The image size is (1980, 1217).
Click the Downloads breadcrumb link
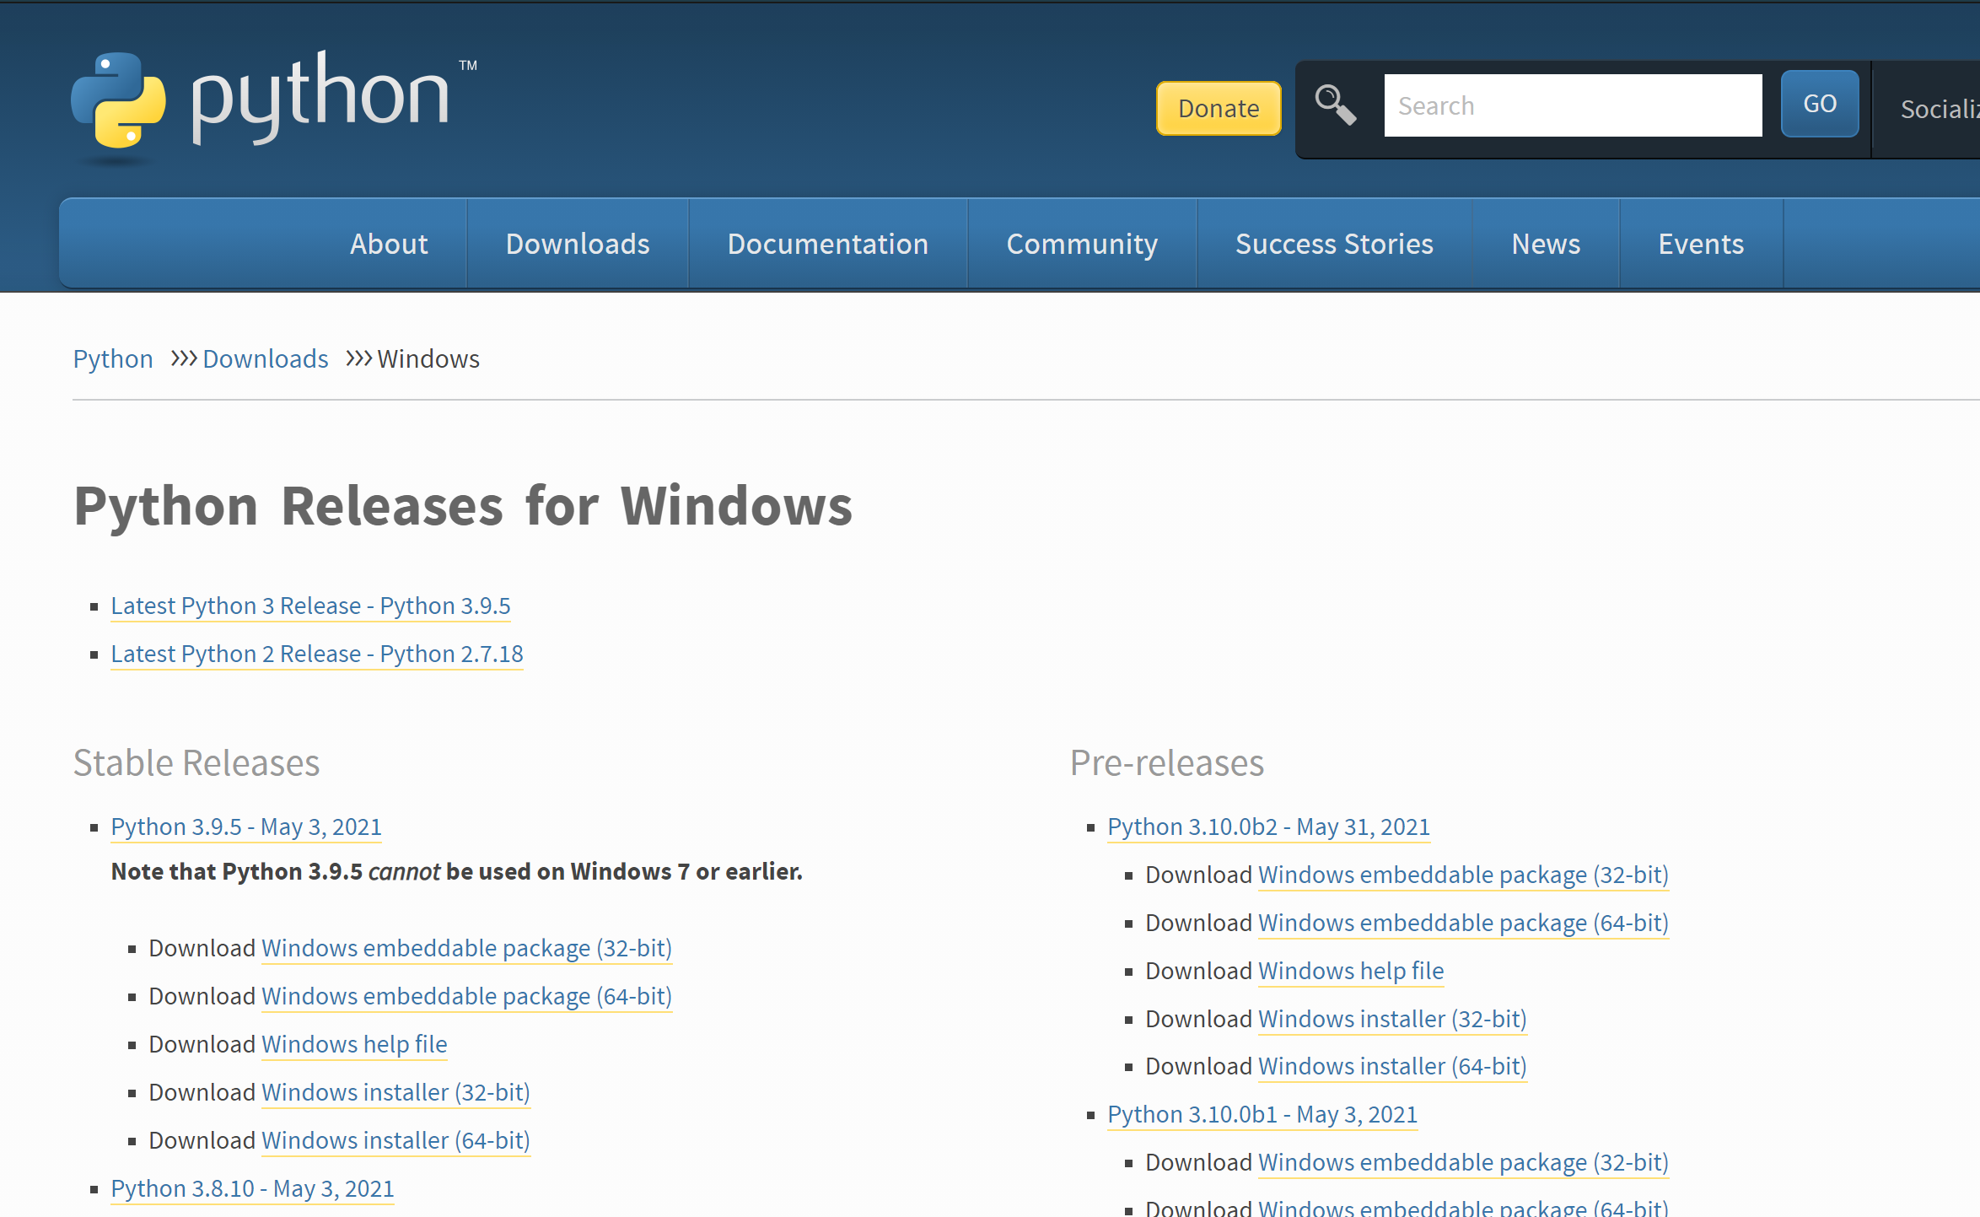[265, 358]
